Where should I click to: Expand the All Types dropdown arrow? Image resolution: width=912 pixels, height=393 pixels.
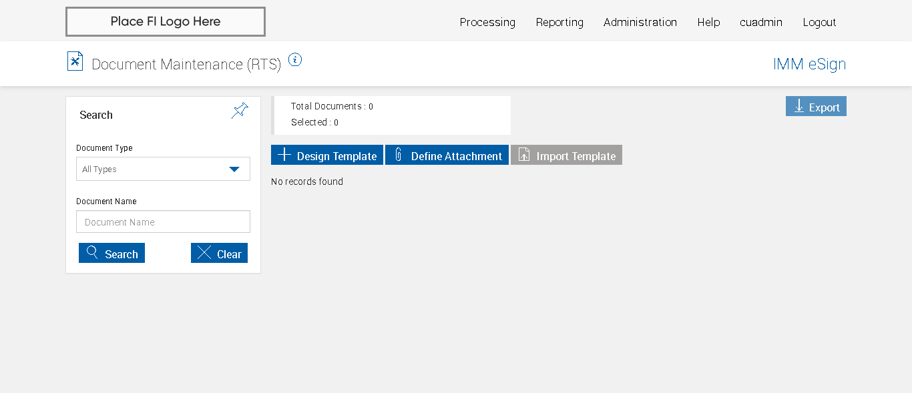[234, 169]
